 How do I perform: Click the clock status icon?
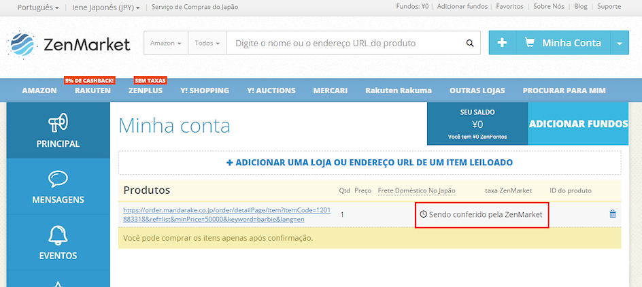[424, 214]
